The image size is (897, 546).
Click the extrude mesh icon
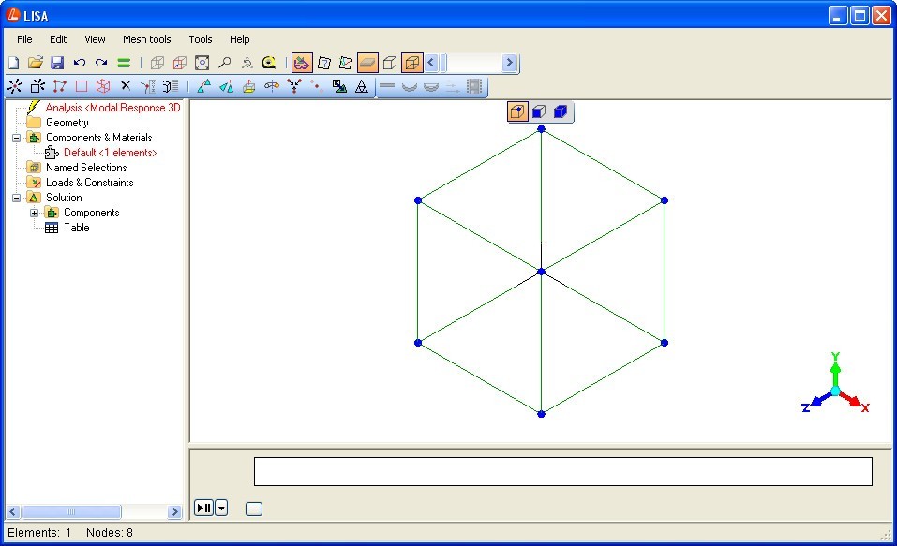(x=248, y=86)
